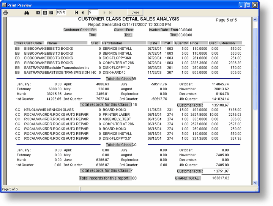Toggle the page width view icon

pyautogui.click(x=44, y=13)
